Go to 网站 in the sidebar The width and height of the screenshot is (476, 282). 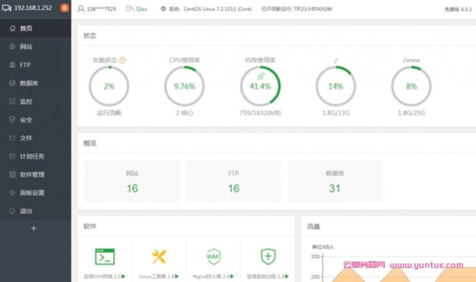pos(25,47)
